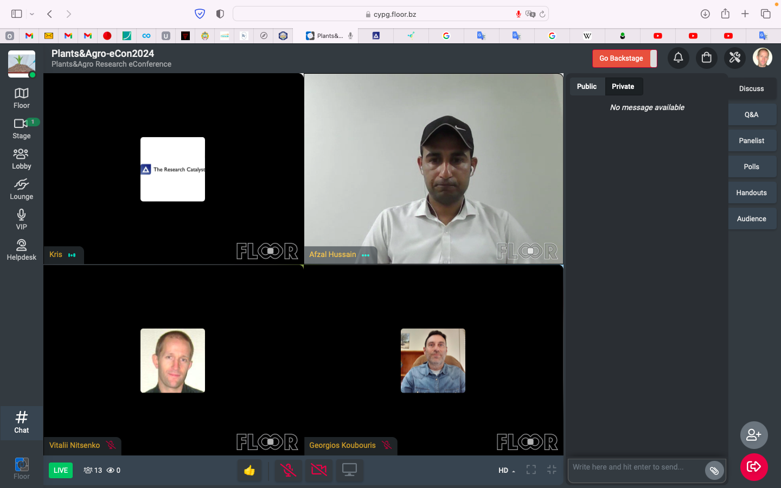
Task: Open the HD quality dropdown
Action: pos(507,471)
